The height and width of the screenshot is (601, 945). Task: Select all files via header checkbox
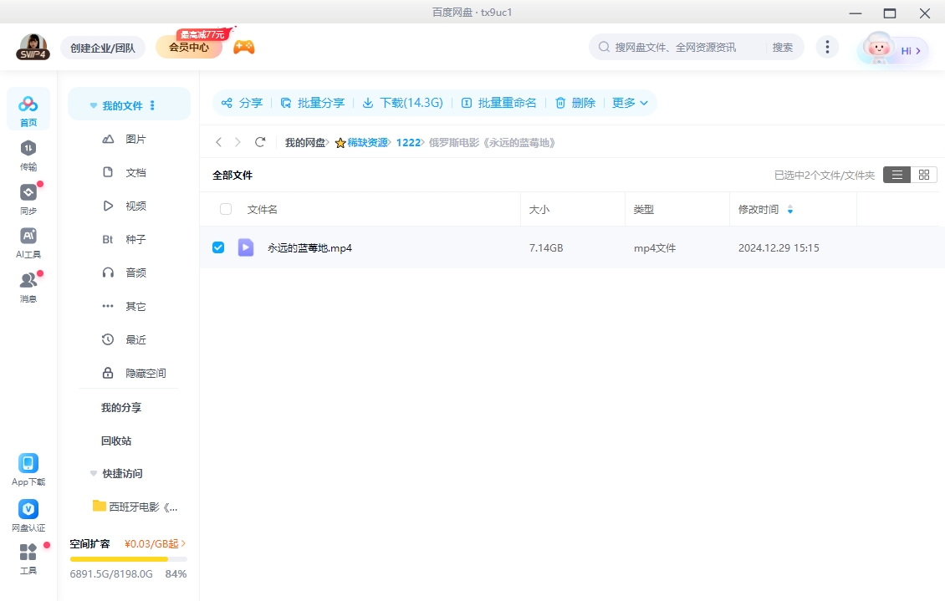click(224, 209)
